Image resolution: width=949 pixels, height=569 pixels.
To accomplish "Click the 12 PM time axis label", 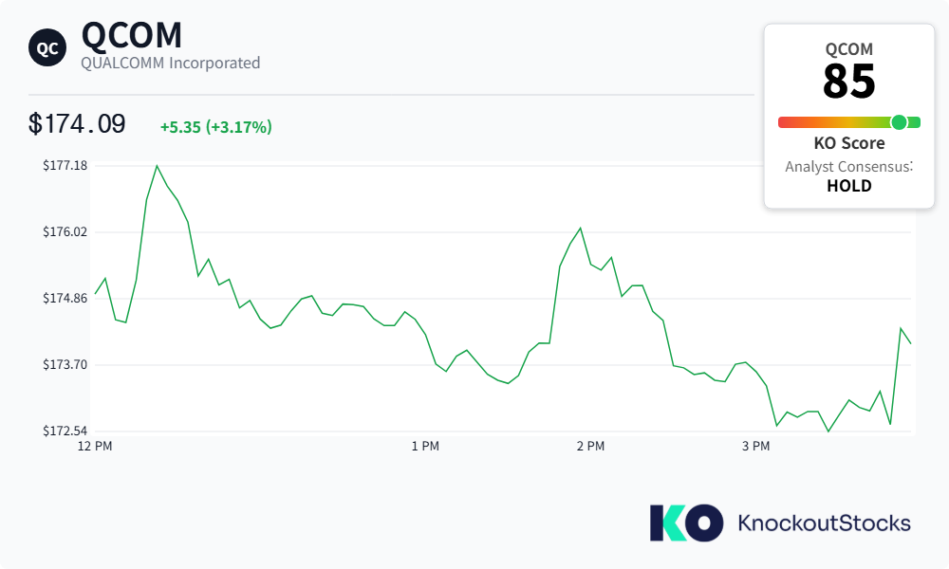I will coord(95,447).
